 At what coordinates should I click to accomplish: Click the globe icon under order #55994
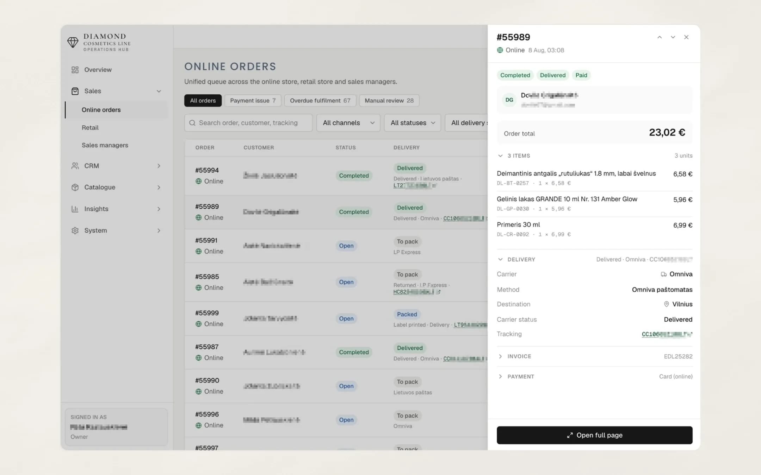199,181
